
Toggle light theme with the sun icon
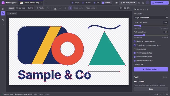click(139, 3)
